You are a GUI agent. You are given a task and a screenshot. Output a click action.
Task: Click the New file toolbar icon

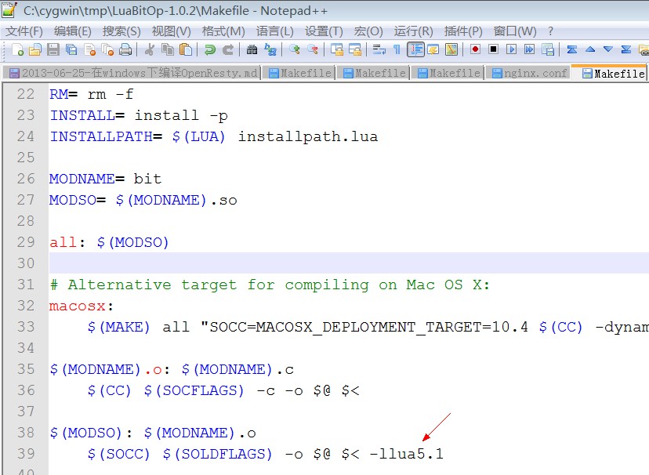18,49
